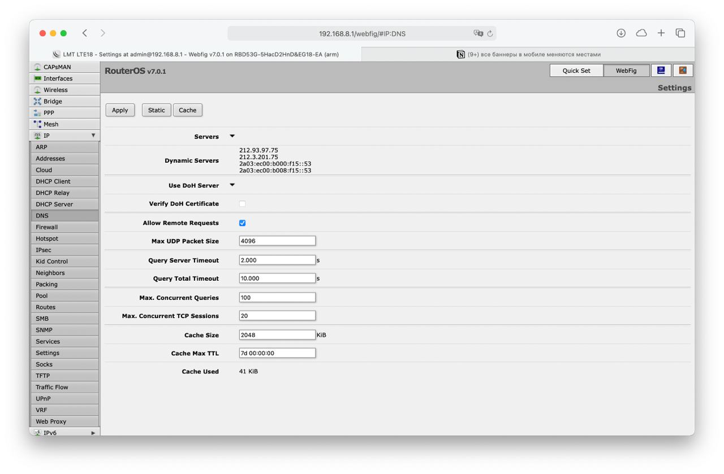Open the Hotspot menu item

[64, 238]
